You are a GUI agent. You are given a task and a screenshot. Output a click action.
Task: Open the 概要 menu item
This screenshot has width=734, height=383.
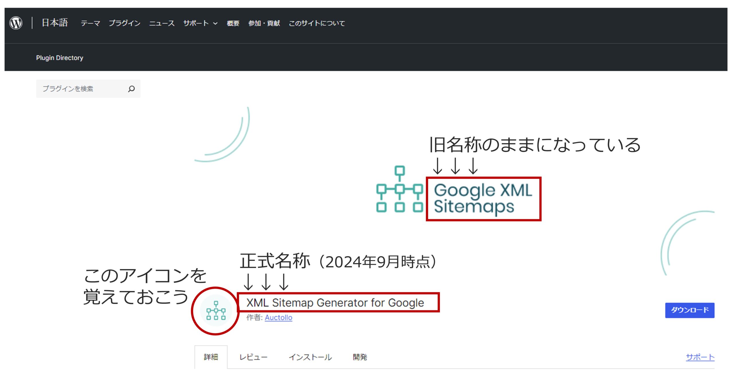tap(233, 23)
